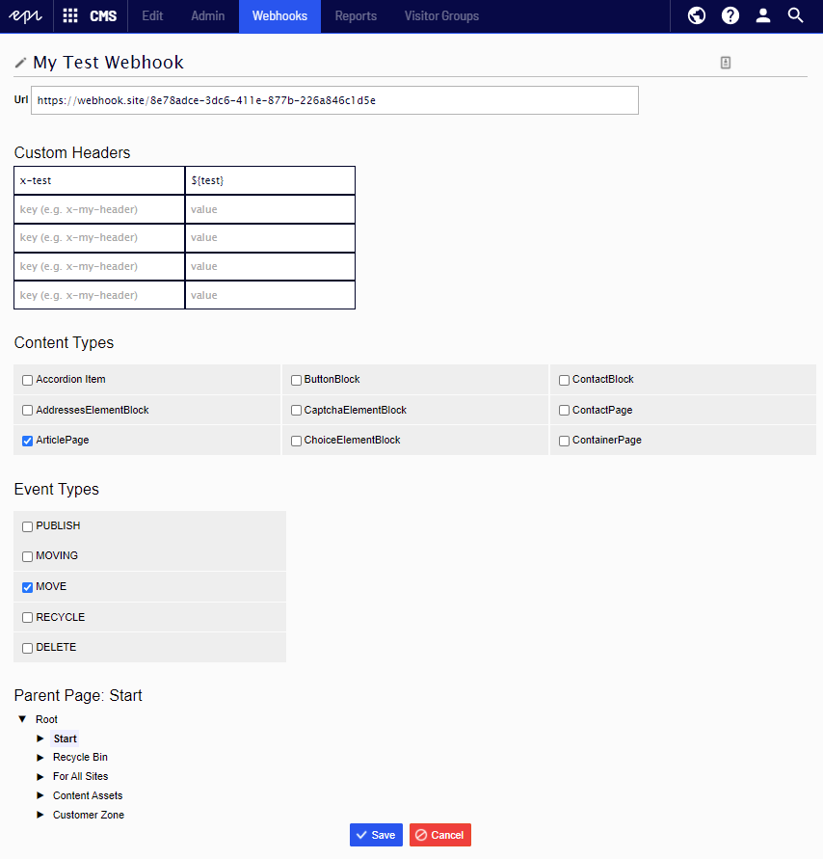
Task: Click the pencil icon beside webhook name
Action: point(21,63)
